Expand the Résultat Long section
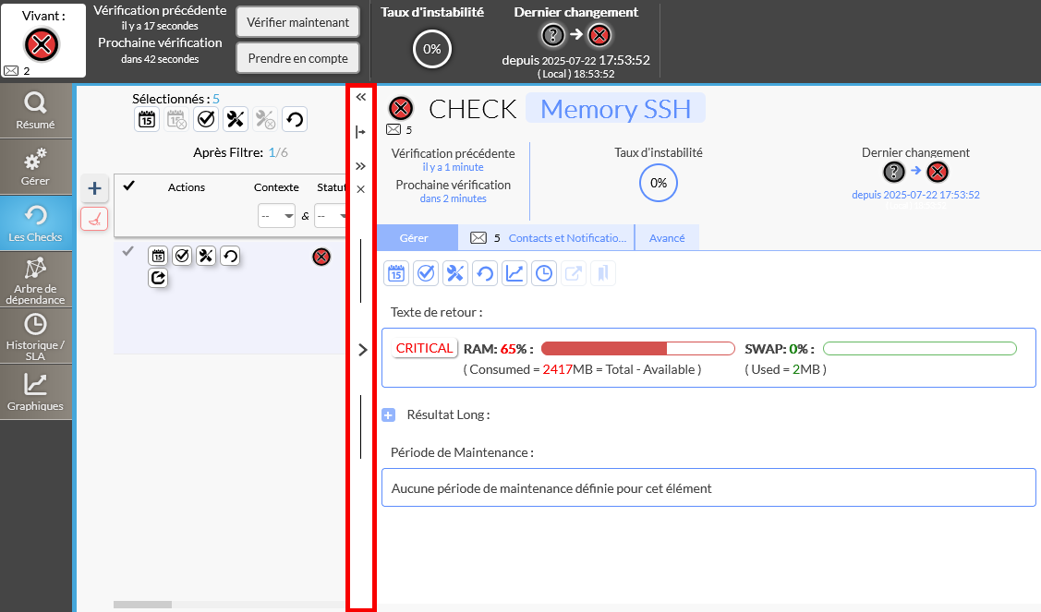 389,415
